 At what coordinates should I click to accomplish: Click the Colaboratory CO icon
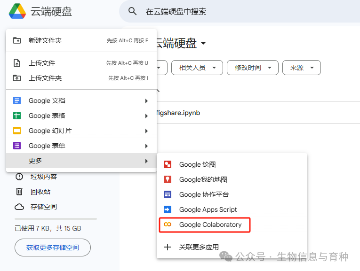point(168,225)
